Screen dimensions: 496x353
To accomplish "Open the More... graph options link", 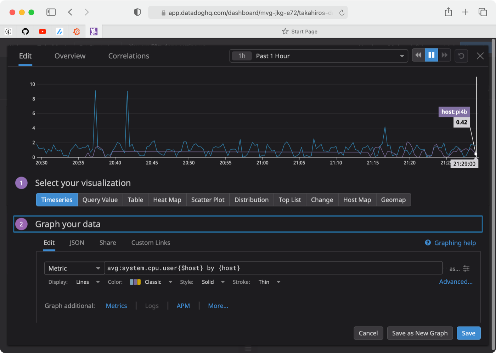I will click(x=218, y=306).
